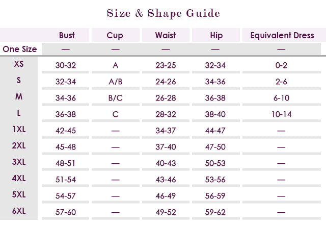Click the 3XL row label
This screenshot has width=326, height=225.
(x=19, y=162)
